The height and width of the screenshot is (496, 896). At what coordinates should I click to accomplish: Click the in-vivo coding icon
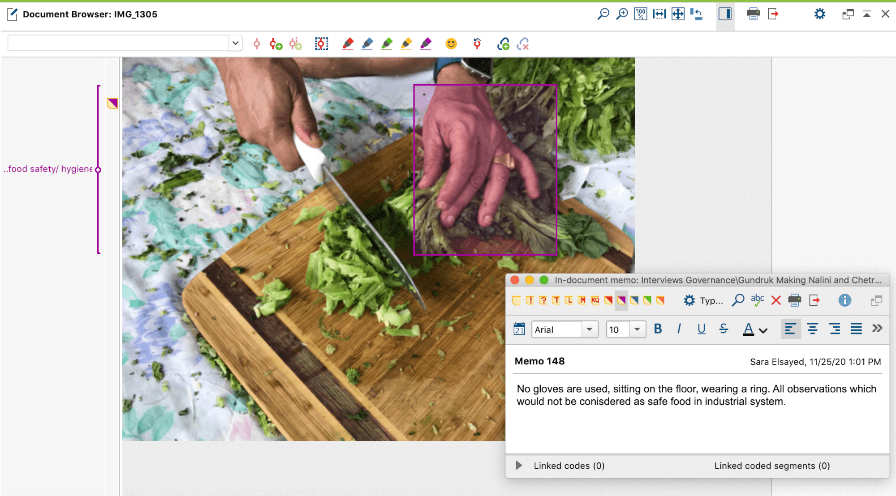(295, 44)
